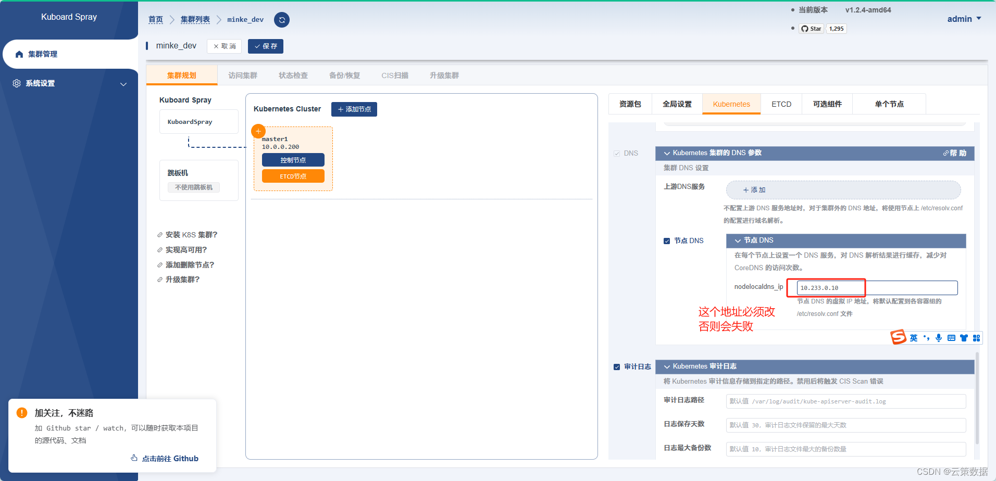Viewport: 996px width, 481px height.
Task: Click the orange warning icon in notification
Action: click(x=22, y=413)
